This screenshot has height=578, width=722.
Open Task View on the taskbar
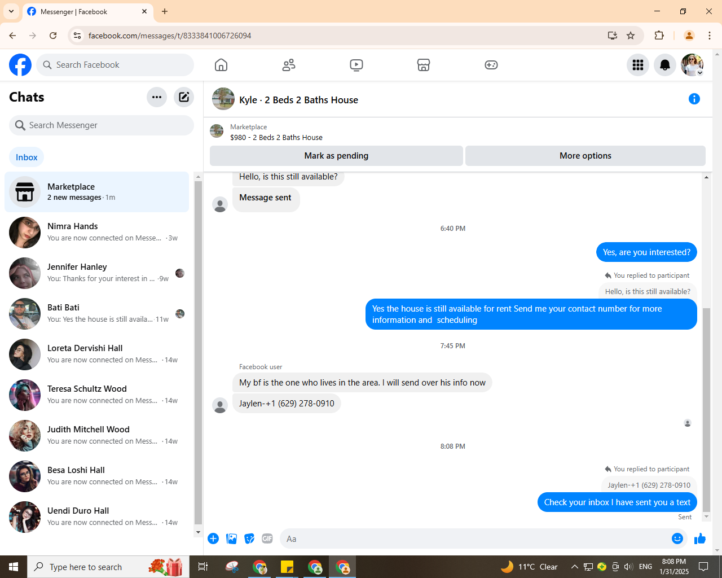pyautogui.click(x=203, y=567)
